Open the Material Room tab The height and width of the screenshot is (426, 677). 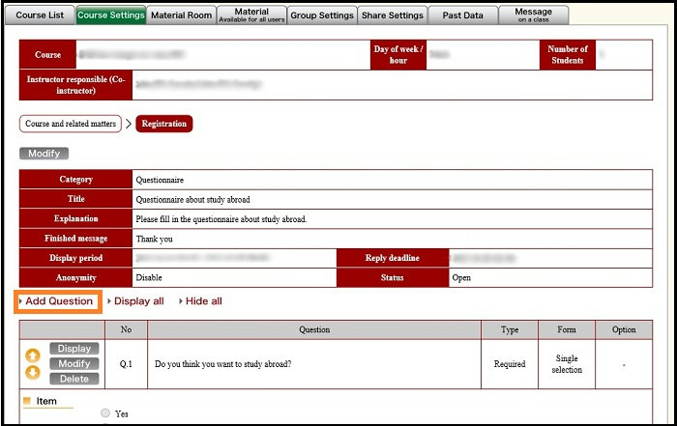pyautogui.click(x=181, y=15)
